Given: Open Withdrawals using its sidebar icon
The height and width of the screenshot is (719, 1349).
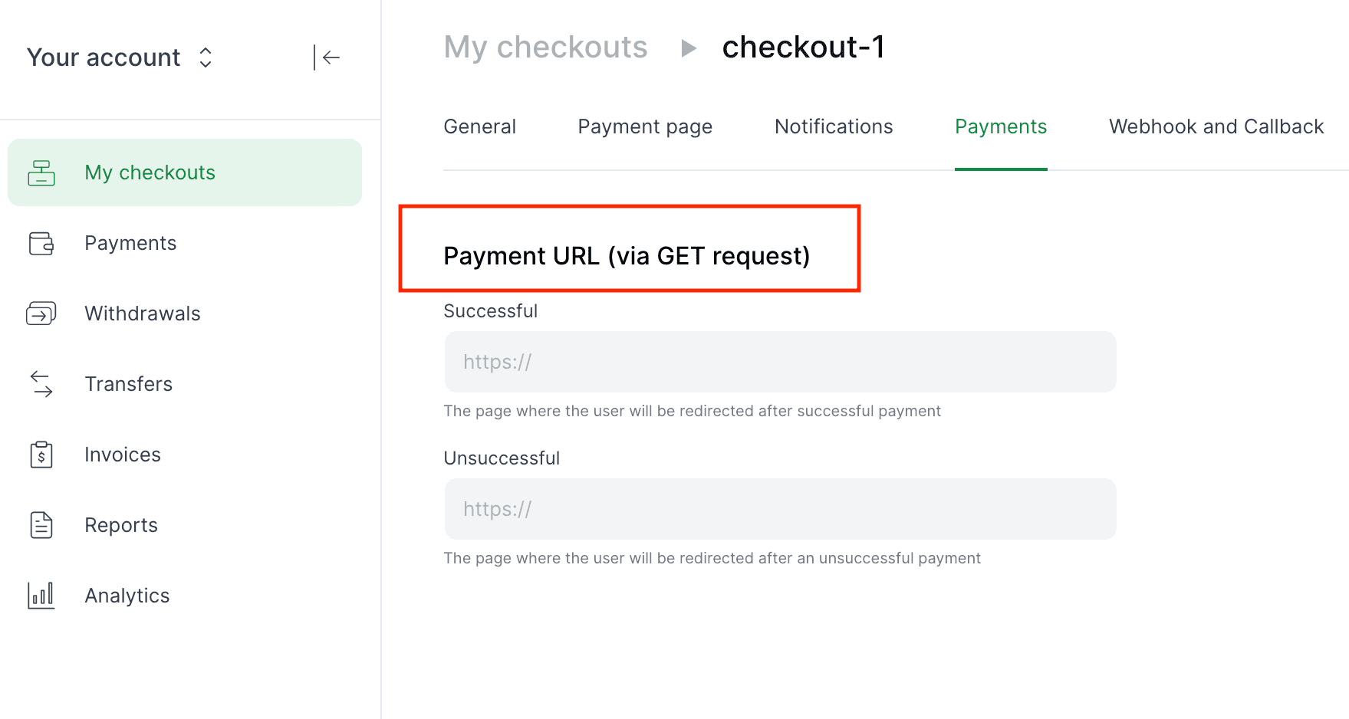Looking at the screenshot, I should pos(42,313).
